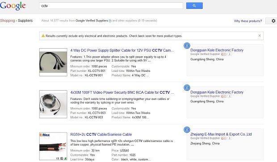
Task: Click the warning triangle icon in the notice
Action: [43, 36]
